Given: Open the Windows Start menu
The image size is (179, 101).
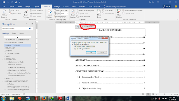Looking at the screenshot, I should [4, 98].
